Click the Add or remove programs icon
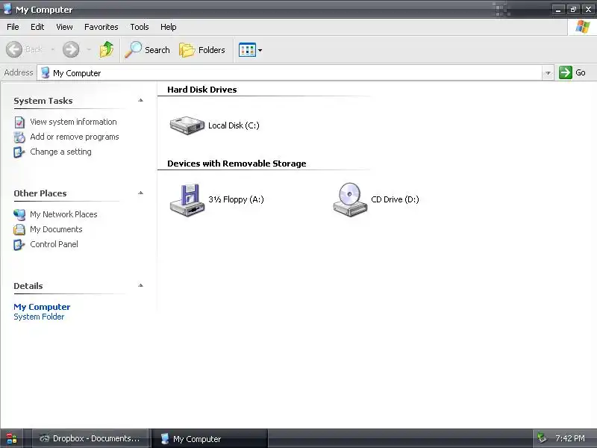The height and width of the screenshot is (448, 597). click(19, 137)
